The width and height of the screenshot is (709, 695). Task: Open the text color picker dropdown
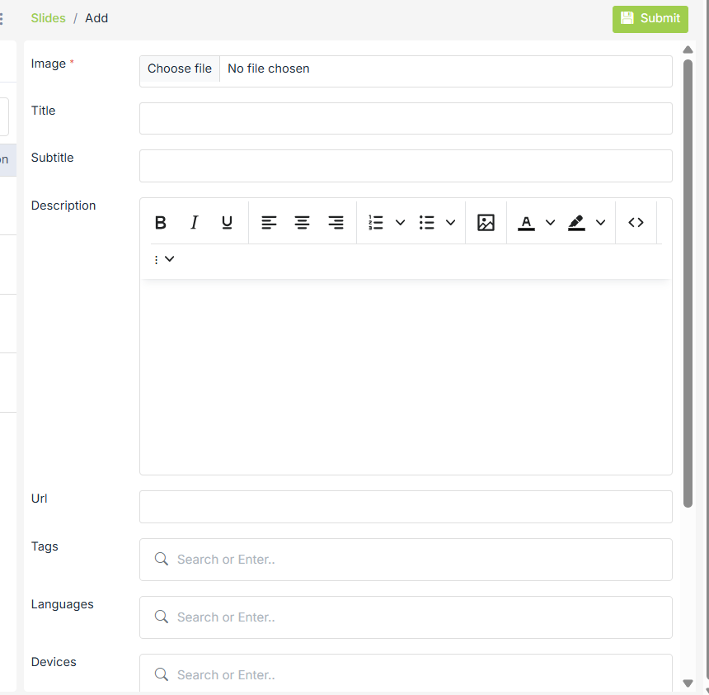click(x=551, y=222)
